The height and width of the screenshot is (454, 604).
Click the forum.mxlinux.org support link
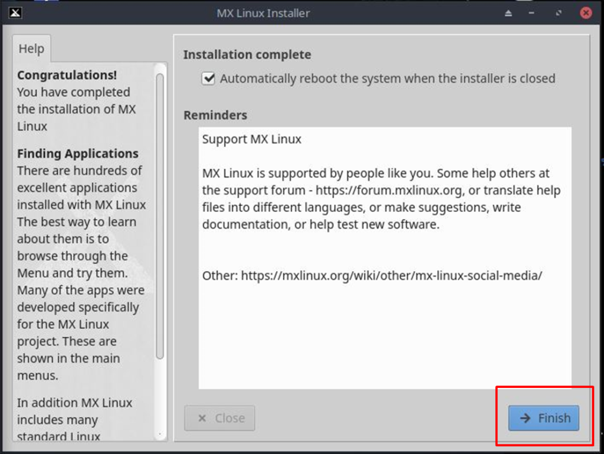pyautogui.click(x=389, y=191)
